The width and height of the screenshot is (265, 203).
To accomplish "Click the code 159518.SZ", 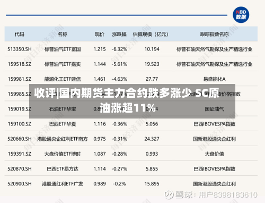I will [20, 64].
